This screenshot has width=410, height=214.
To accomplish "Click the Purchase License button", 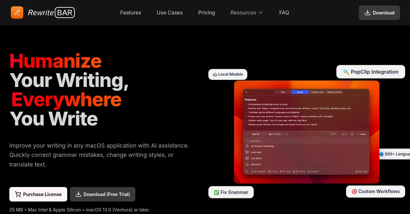I will click(38, 194).
